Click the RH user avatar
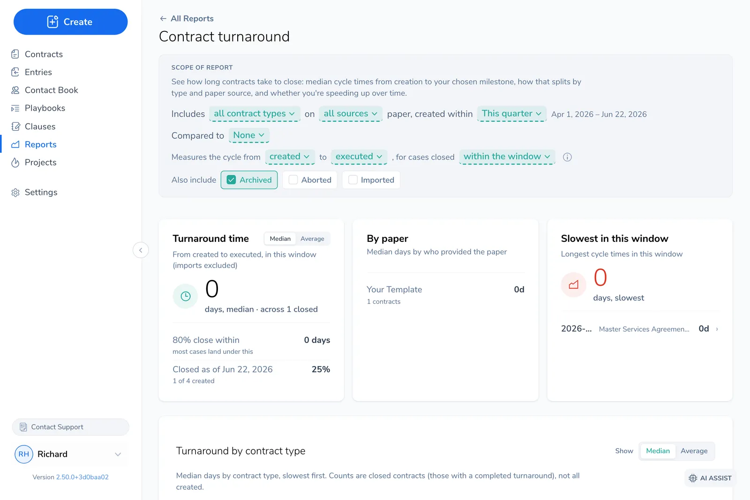Viewport: 750px width, 500px height. point(24,454)
